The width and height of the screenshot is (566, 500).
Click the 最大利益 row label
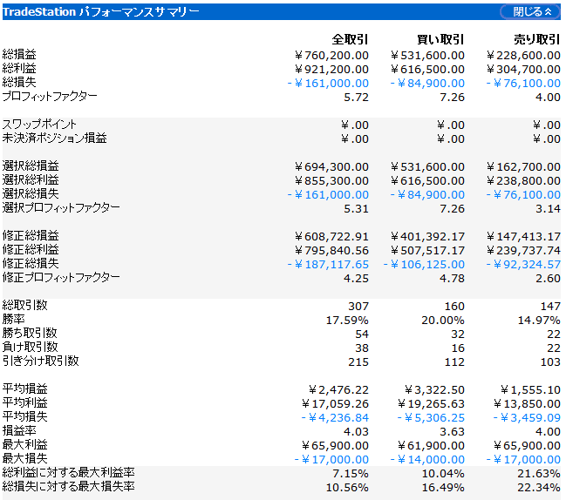pos(25,444)
